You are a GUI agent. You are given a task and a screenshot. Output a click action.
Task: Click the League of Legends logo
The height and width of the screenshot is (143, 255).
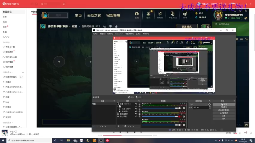(45, 15)
